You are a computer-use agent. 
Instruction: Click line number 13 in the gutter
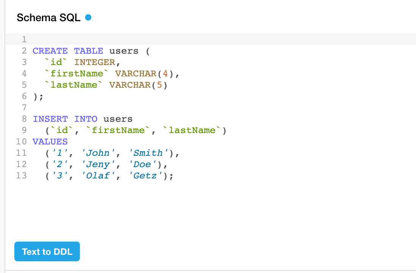tap(22, 176)
